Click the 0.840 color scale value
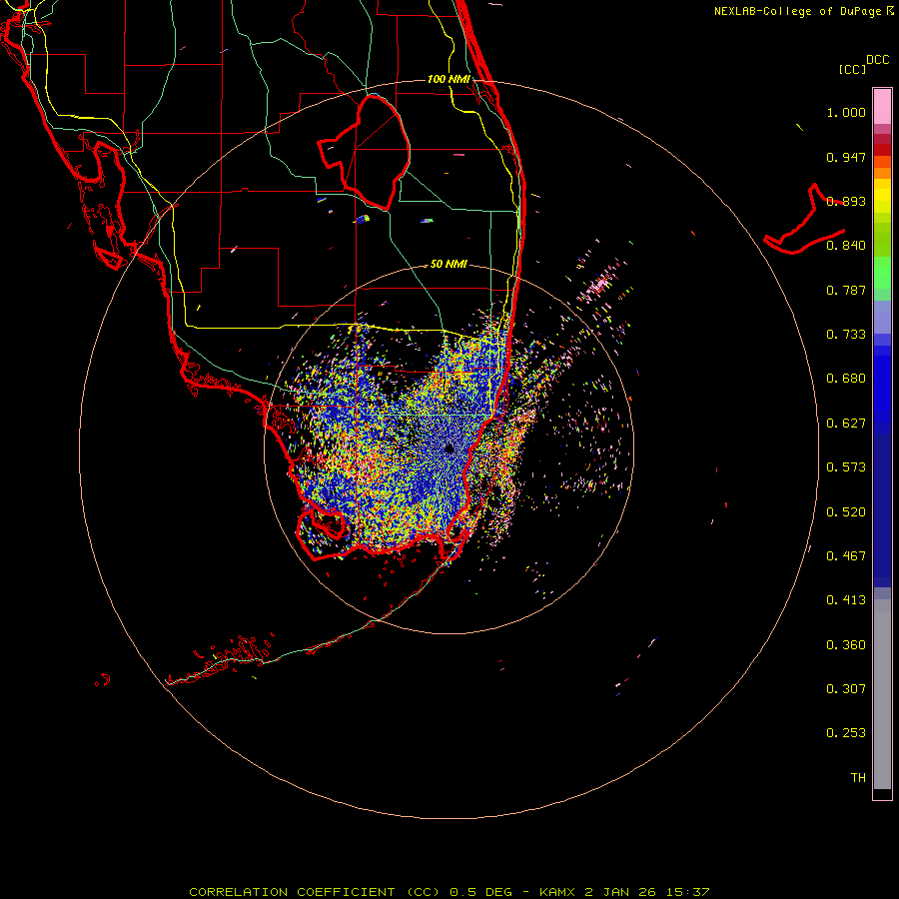Viewport: 899px width, 899px height. [846, 246]
